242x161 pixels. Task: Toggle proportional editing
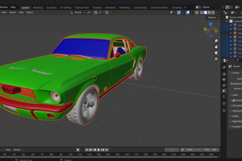(x=107, y=12)
